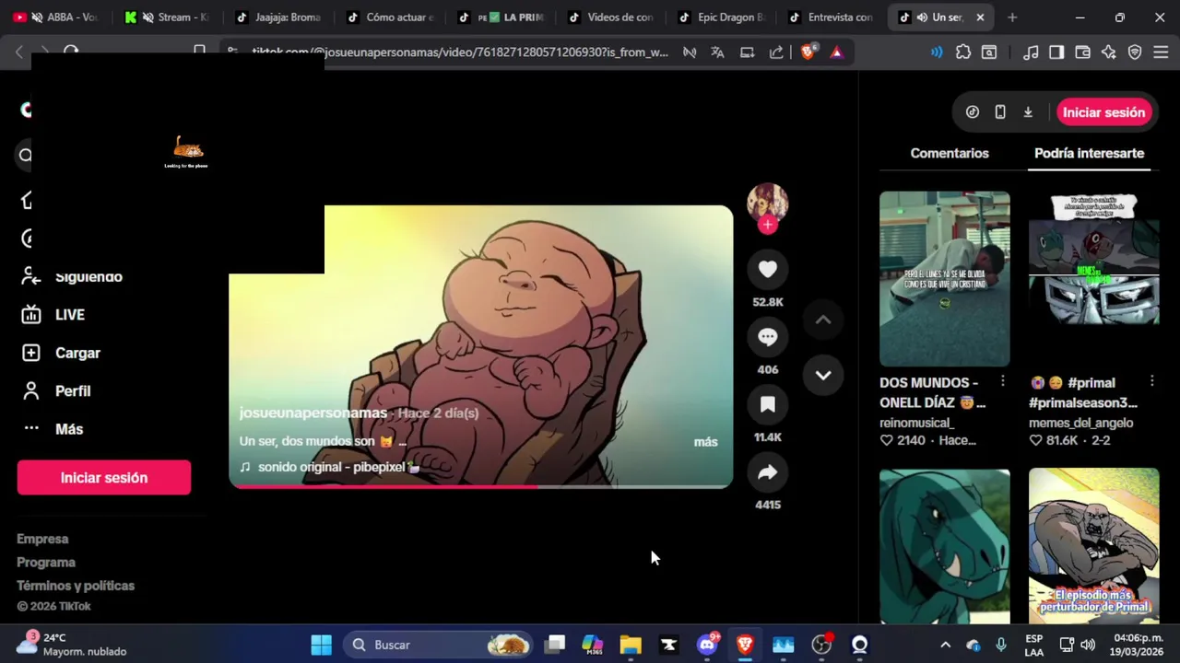Expand the Programa footer section
Screen dimensions: 1180x663
46,562
